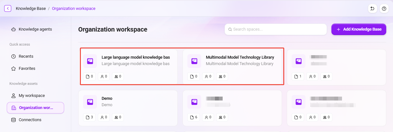Click document count badge on Demo card

pos(90,117)
